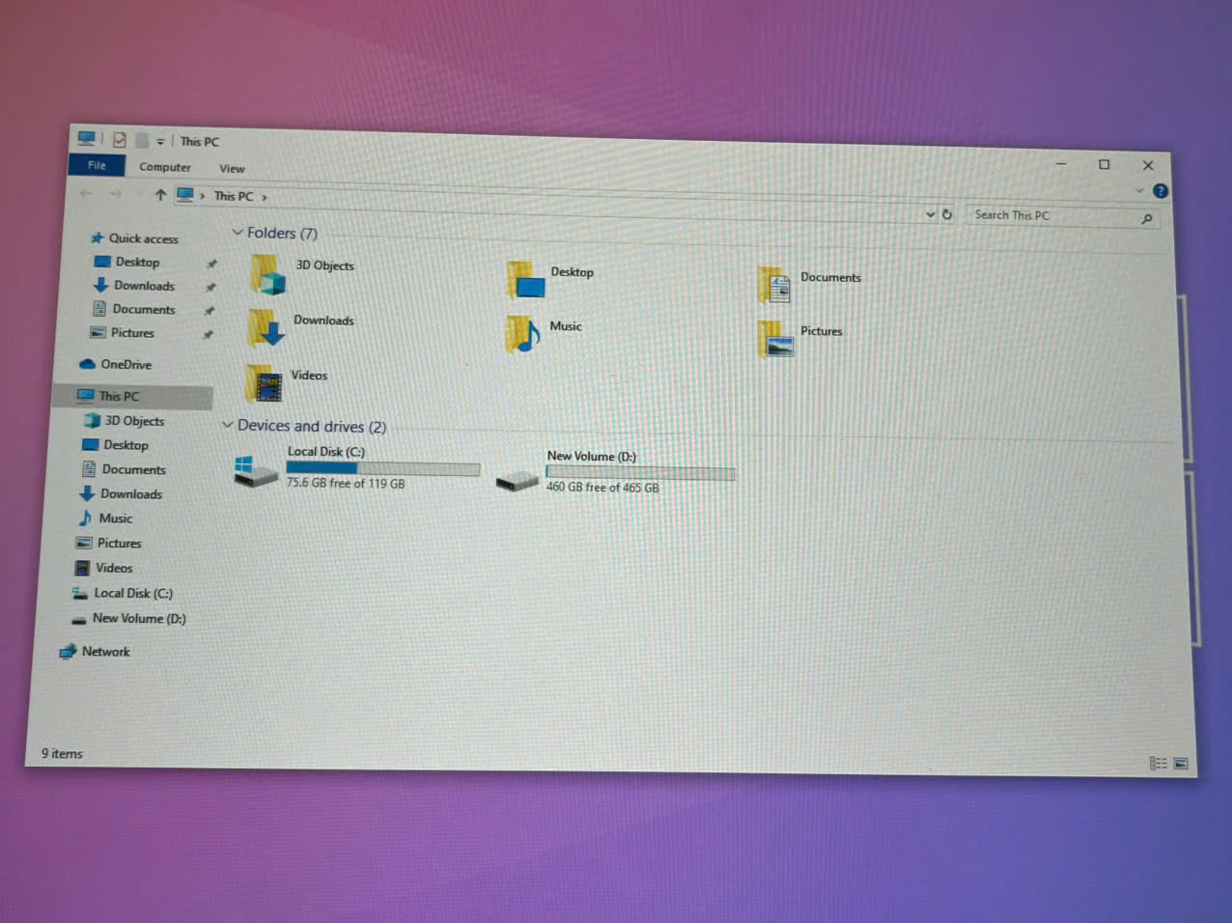
Task: Expand the ribbon with the chevron
Action: point(1139,190)
